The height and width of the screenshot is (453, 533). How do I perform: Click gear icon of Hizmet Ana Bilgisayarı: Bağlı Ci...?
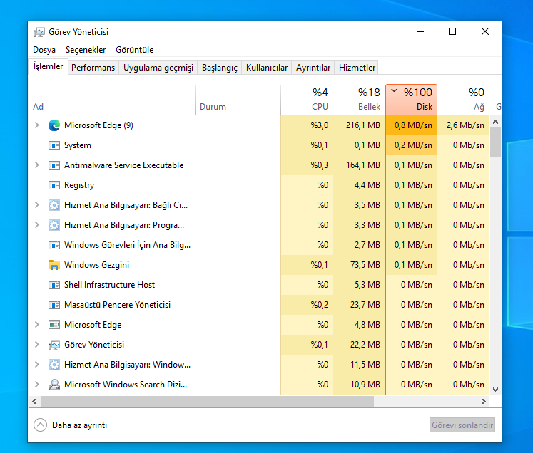(x=54, y=205)
